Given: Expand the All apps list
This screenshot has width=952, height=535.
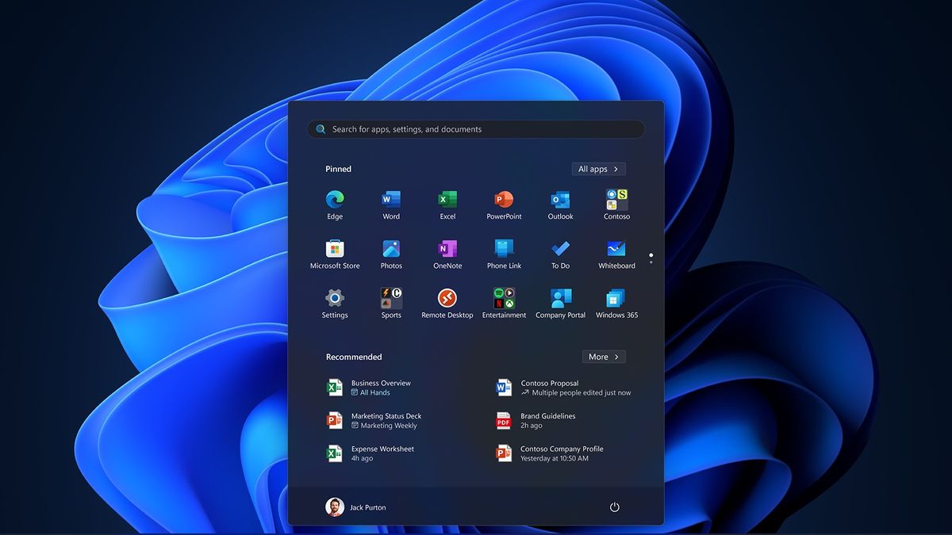Looking at the screenshot, I should click(599, 169).
